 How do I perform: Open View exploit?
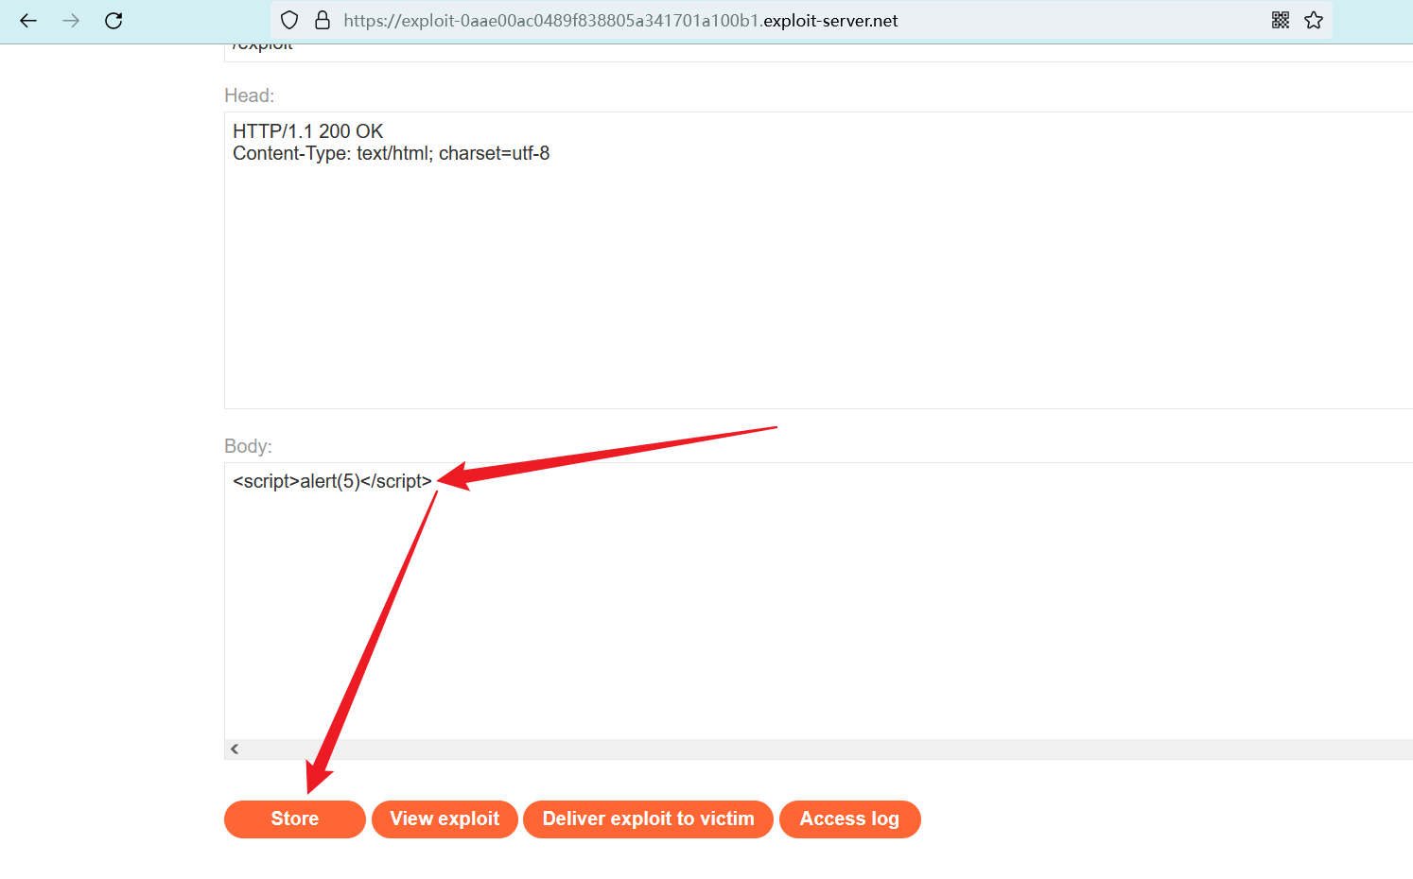tap(445, 819)
